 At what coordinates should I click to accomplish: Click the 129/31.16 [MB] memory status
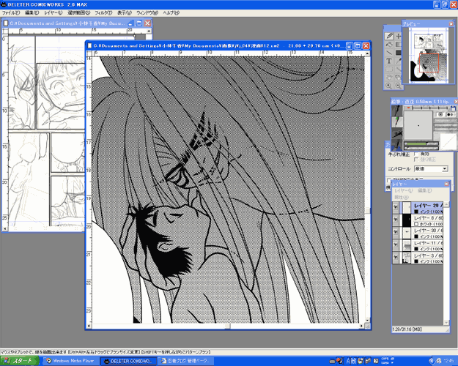(x=407, y=329)
